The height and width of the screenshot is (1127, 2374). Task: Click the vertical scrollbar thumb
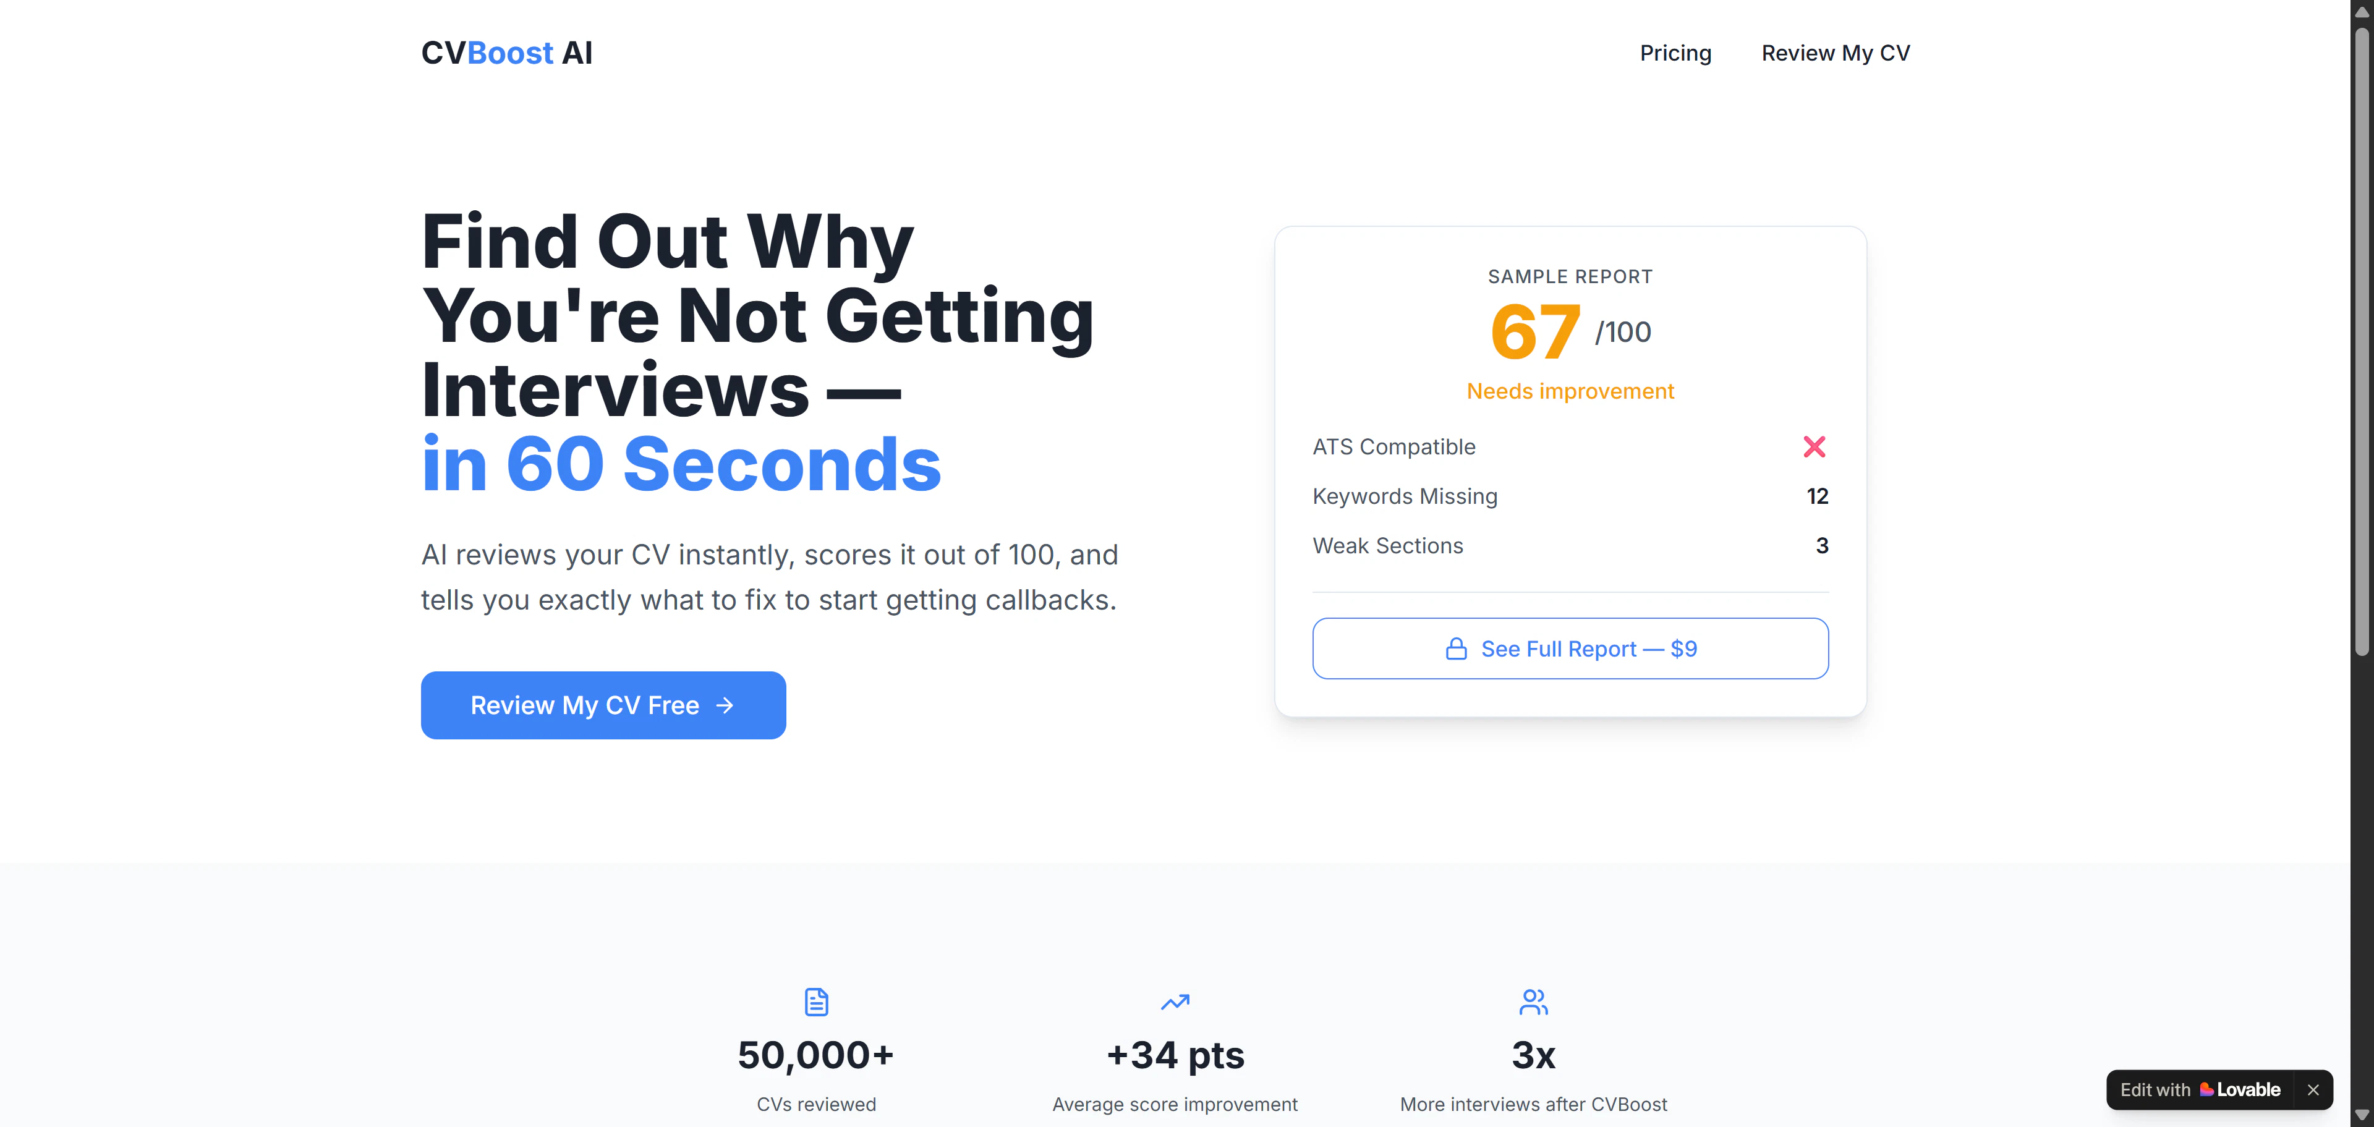click(2361, 341)
